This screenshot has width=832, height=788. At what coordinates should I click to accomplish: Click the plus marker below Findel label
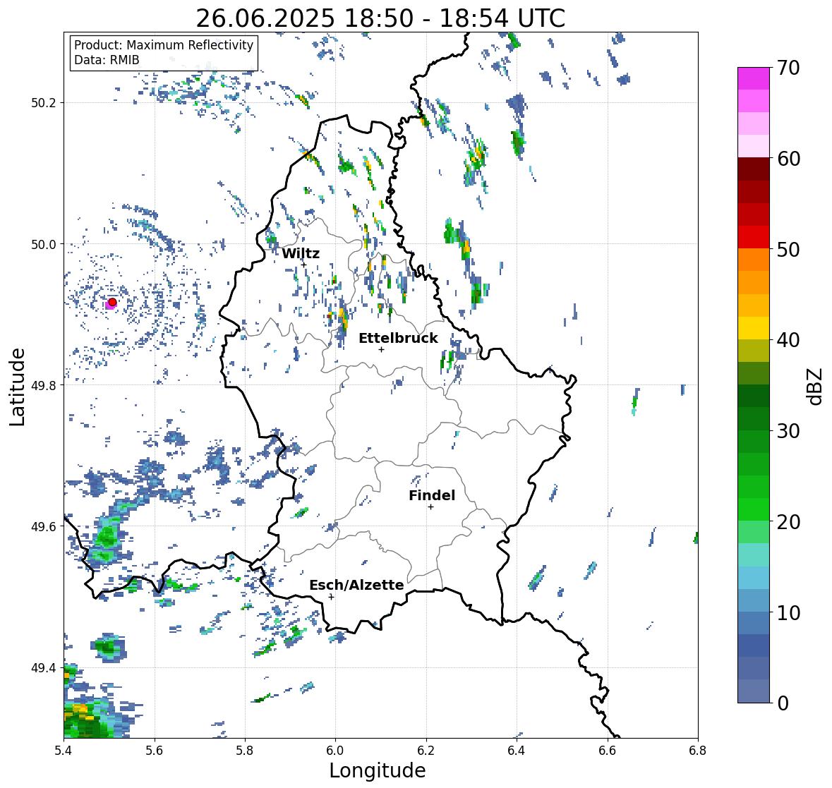click(x=431, y=507)
